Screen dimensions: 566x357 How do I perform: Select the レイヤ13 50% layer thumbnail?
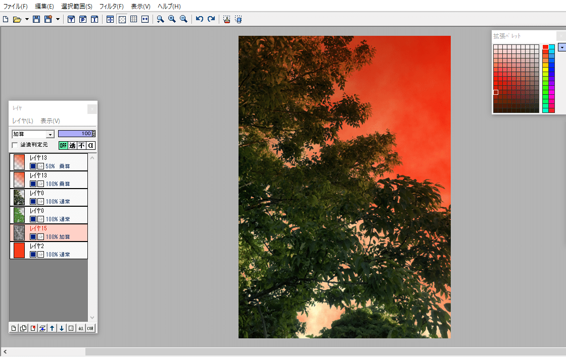[x=19, y=162]
